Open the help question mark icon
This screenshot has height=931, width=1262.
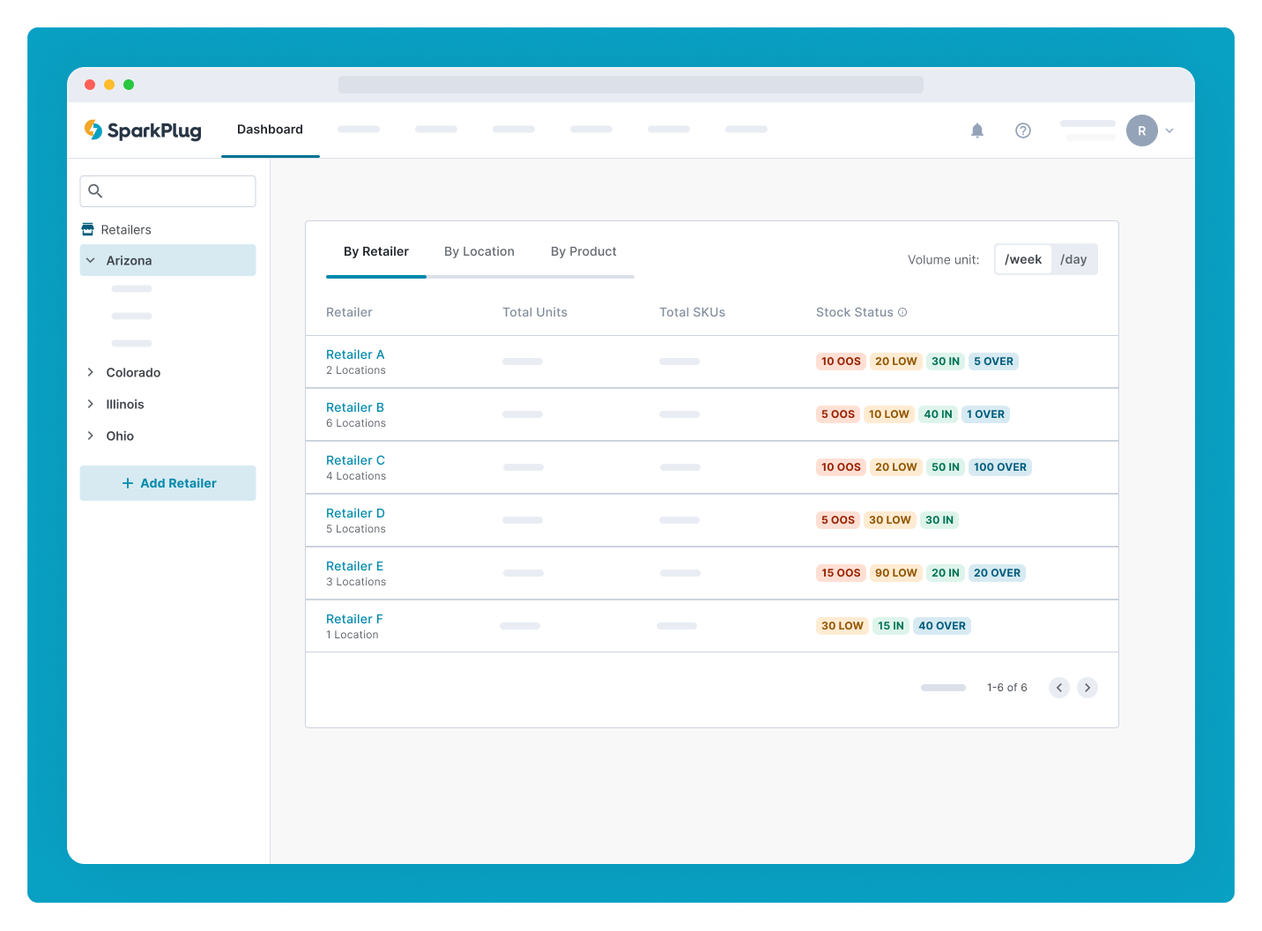point(1022,130)
